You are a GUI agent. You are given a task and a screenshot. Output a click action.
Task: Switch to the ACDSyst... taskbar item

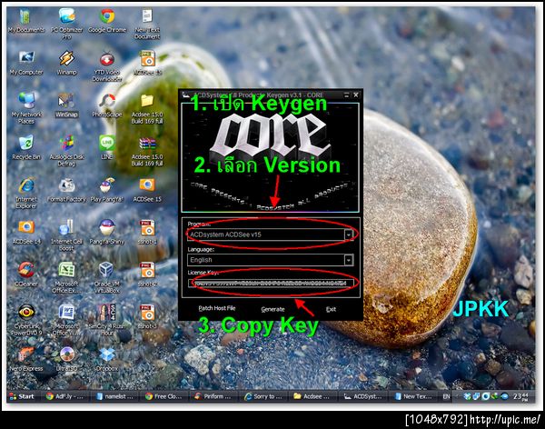pyautogui.click(x=362, y=396)
